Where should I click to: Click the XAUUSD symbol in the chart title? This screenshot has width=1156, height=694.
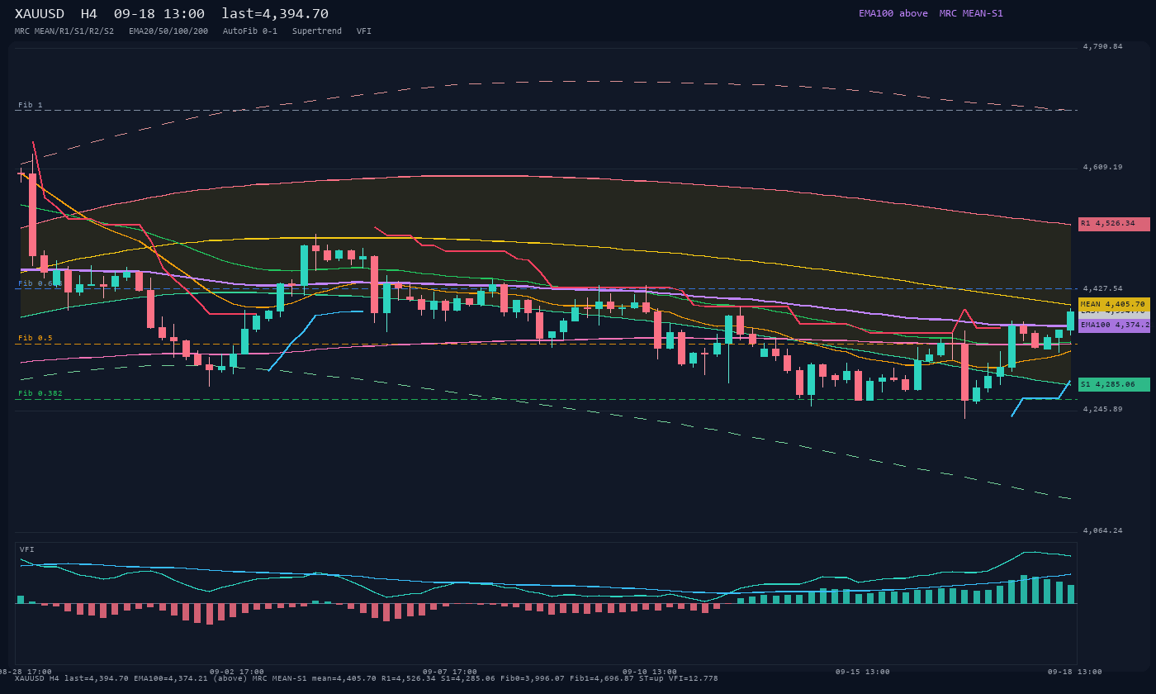pyautogui.click(x=40, y=14)
